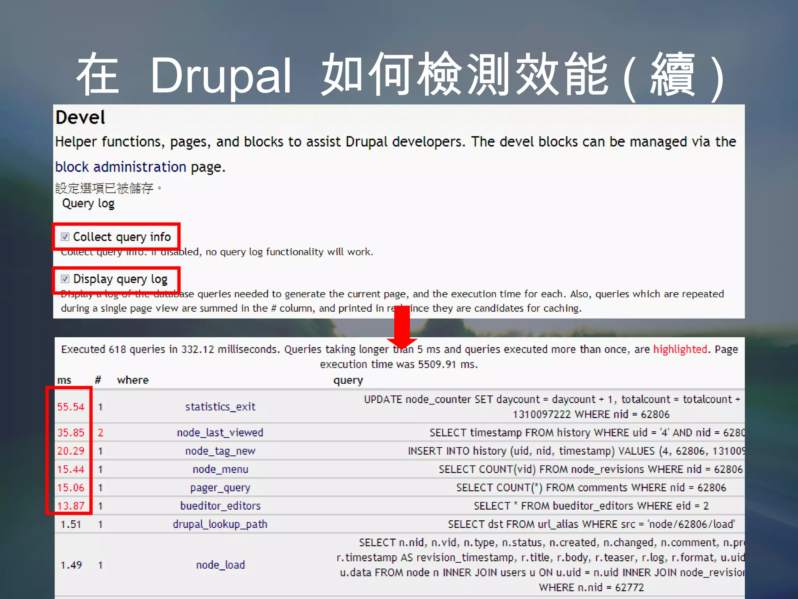This screenshot has height=599, width=798.
Task: Click the SELECT * FROM bueditor_editors query
Action: 591,506
